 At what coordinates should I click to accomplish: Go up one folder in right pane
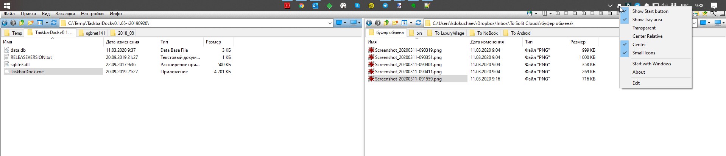point(386,23)
